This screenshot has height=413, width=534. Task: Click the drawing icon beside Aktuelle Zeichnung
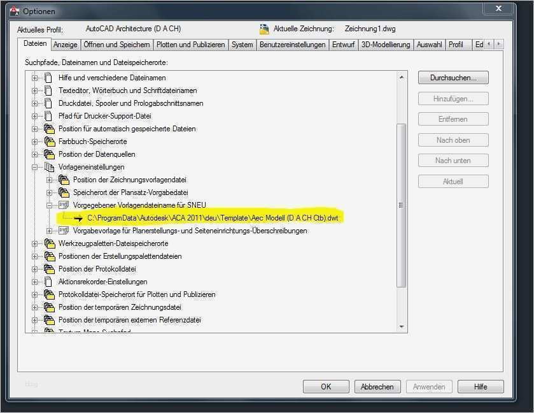coord(264,29)
